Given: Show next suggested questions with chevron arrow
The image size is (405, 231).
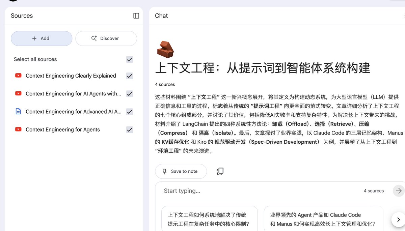Looking at the screenshot, I should pos(398,220).
